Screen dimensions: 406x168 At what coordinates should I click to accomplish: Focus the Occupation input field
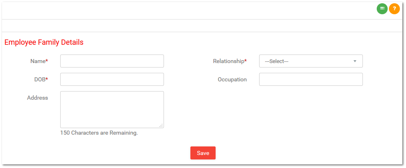(x=311, y=79)
